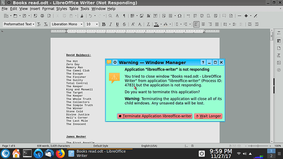This screenshot has height=159, width=283.
Task: Toggle Bold formatting
Action: pos(104,24)
